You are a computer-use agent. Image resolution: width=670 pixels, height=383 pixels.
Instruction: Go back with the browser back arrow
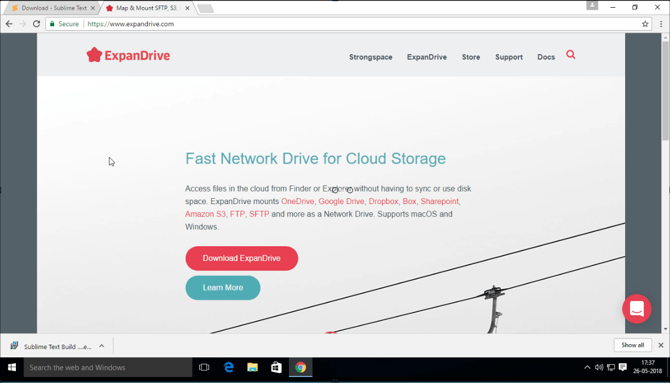[9, 24]
